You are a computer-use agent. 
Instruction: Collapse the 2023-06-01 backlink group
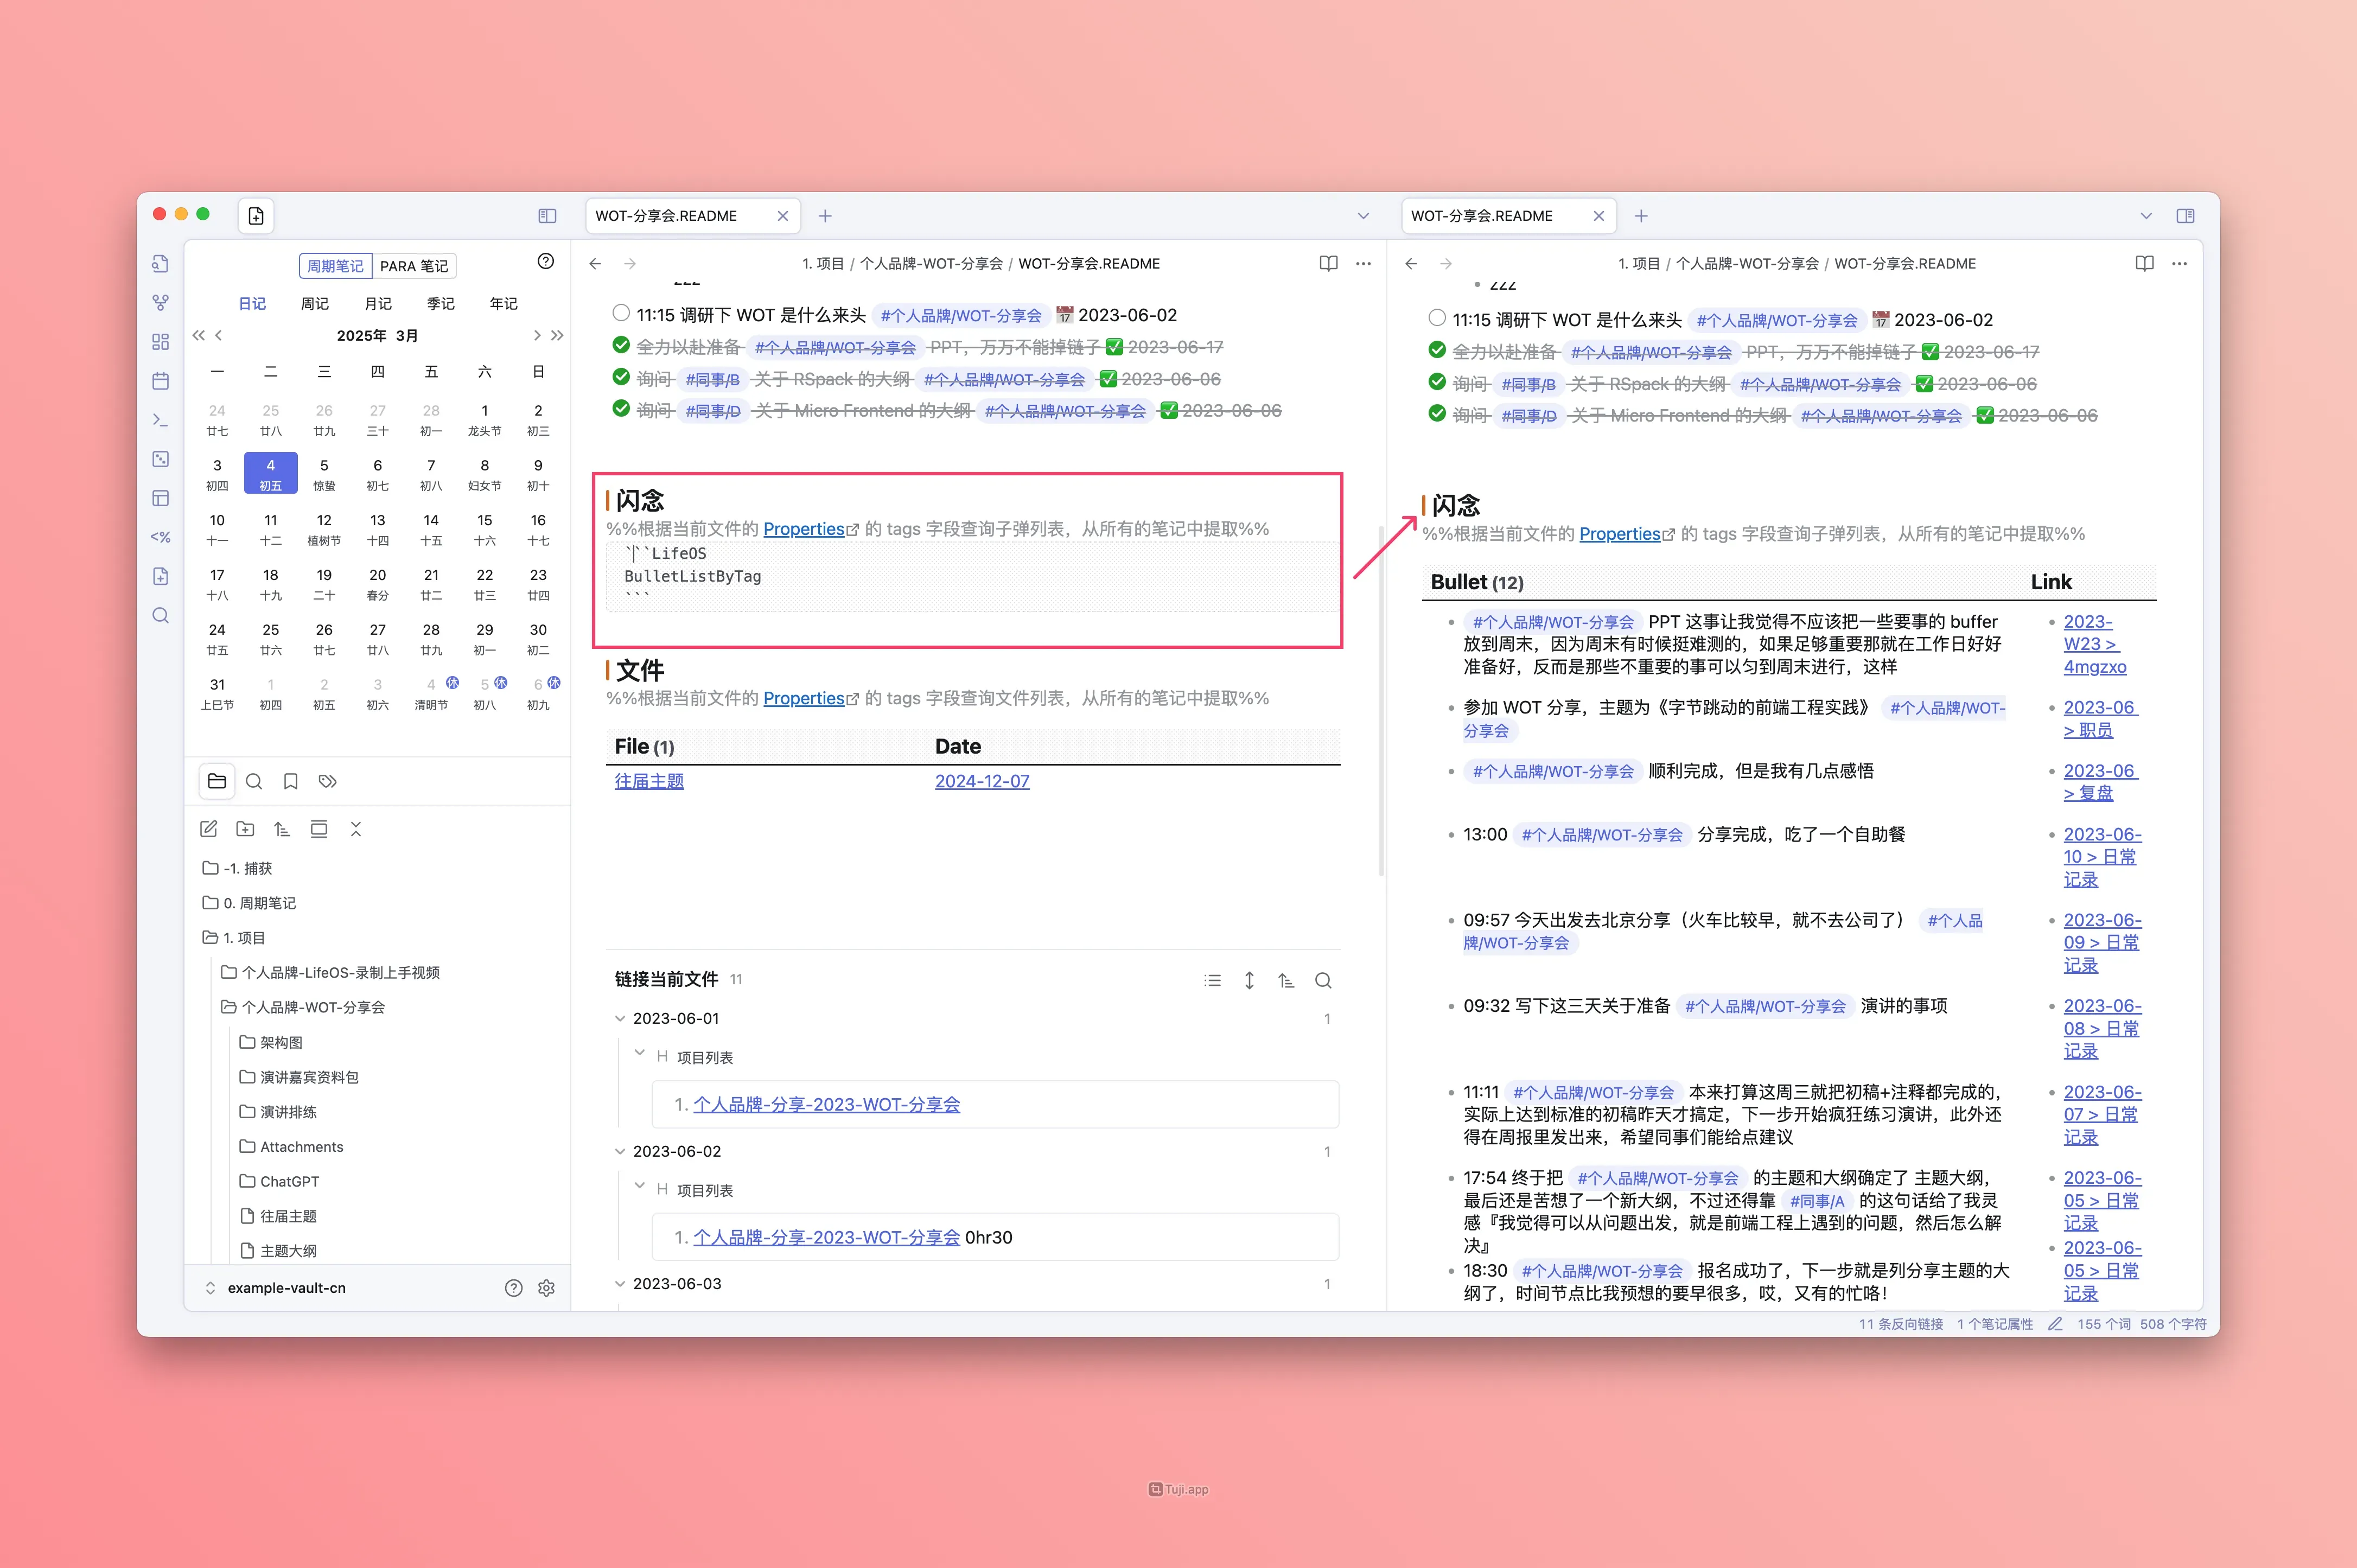click(620, 1019)
